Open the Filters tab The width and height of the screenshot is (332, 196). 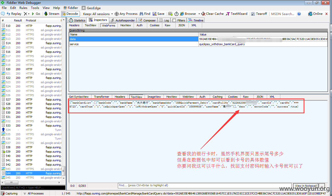pyautogui.click(x=179, y=20)
